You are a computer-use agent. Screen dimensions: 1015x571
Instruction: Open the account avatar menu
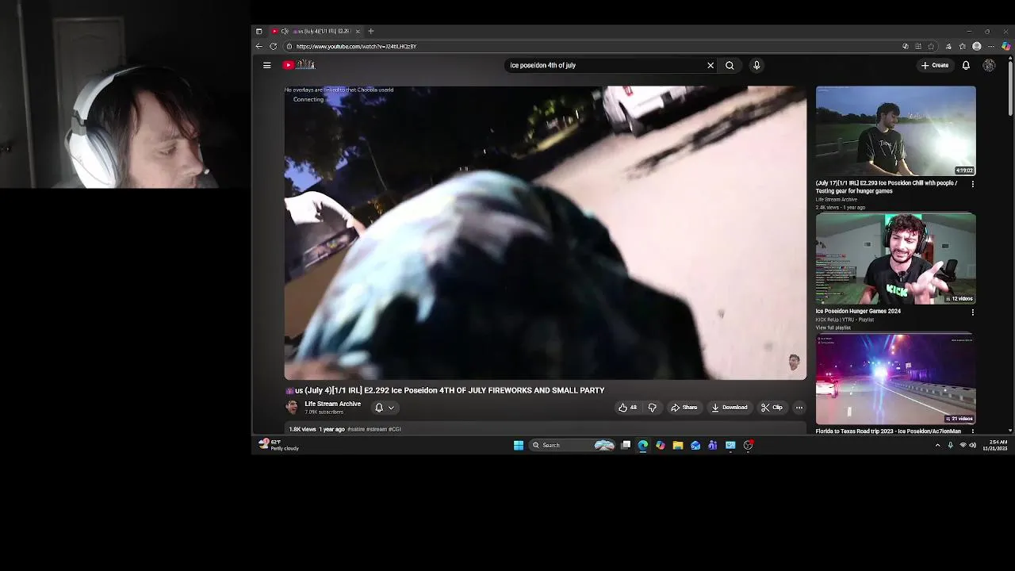989,65
